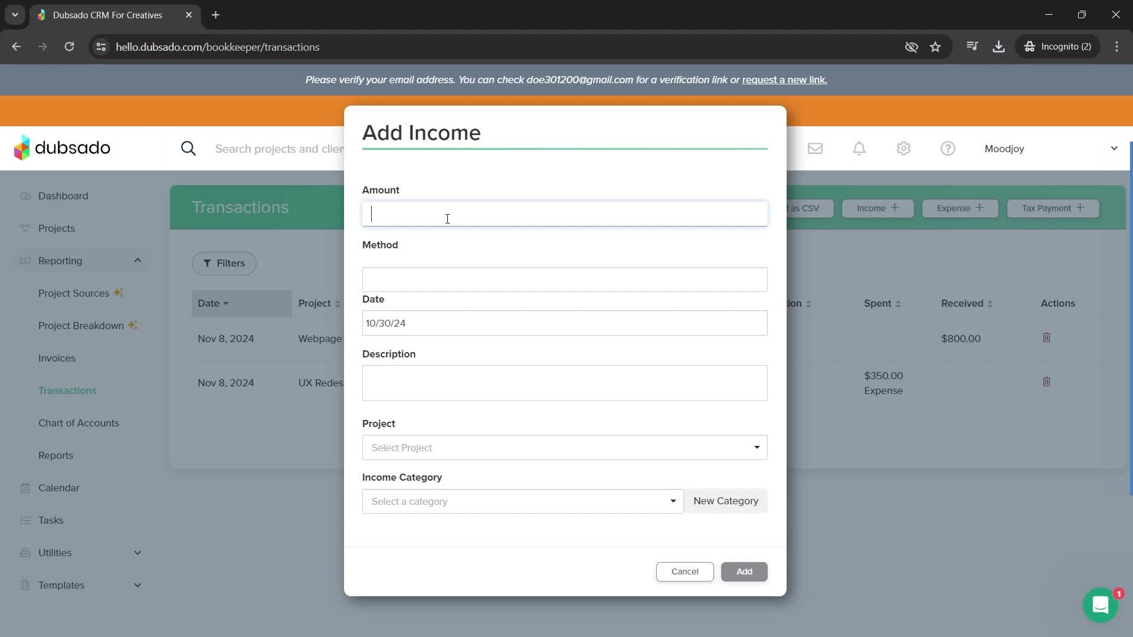Click the search magnifier icon
Image resolution: width=1133 pixels, height=637 pixels.
click(x=188, y=149)
